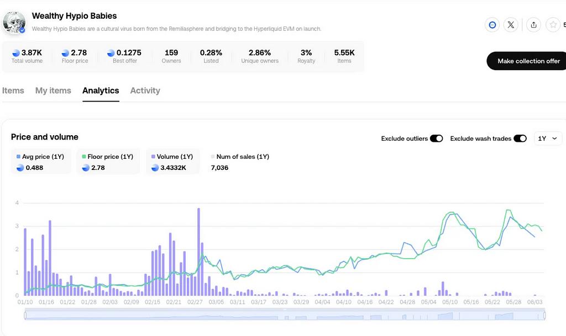Click the verified badge on the avatar
The width and height of the screenshot is (566, 336).
[x=22, y=30]
